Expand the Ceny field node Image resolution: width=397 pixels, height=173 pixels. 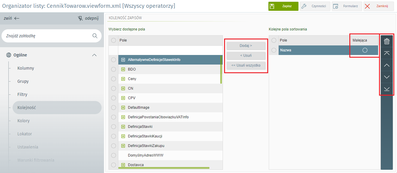(123, 79)
